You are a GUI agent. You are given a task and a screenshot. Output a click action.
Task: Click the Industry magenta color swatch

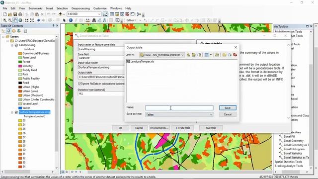[20, 66]
